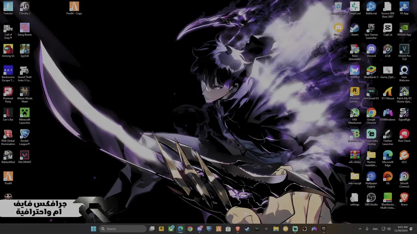This screenshot has width=417, height=234.
Task: Select the Epic Games Launcher desktop icon
Action: pyautogui.click(x=371, y=31)
